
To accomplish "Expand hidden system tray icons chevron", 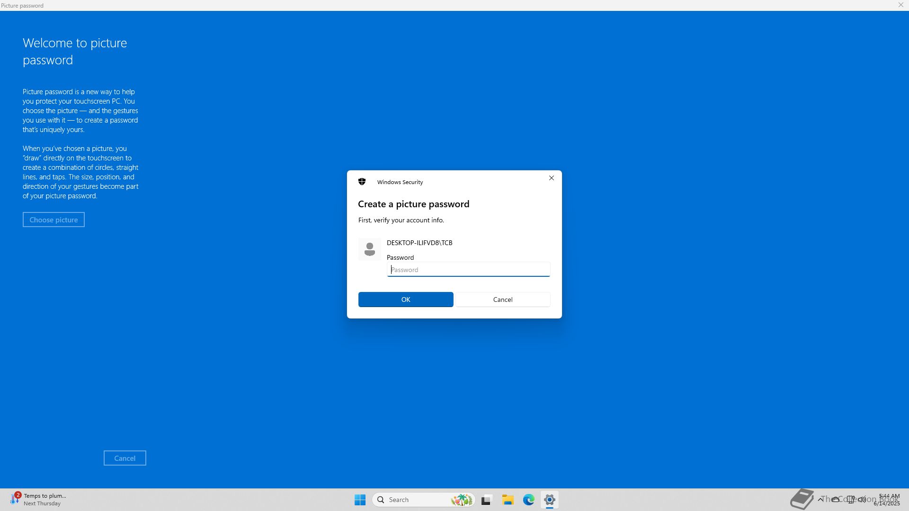I will click(x=820, y=499).
